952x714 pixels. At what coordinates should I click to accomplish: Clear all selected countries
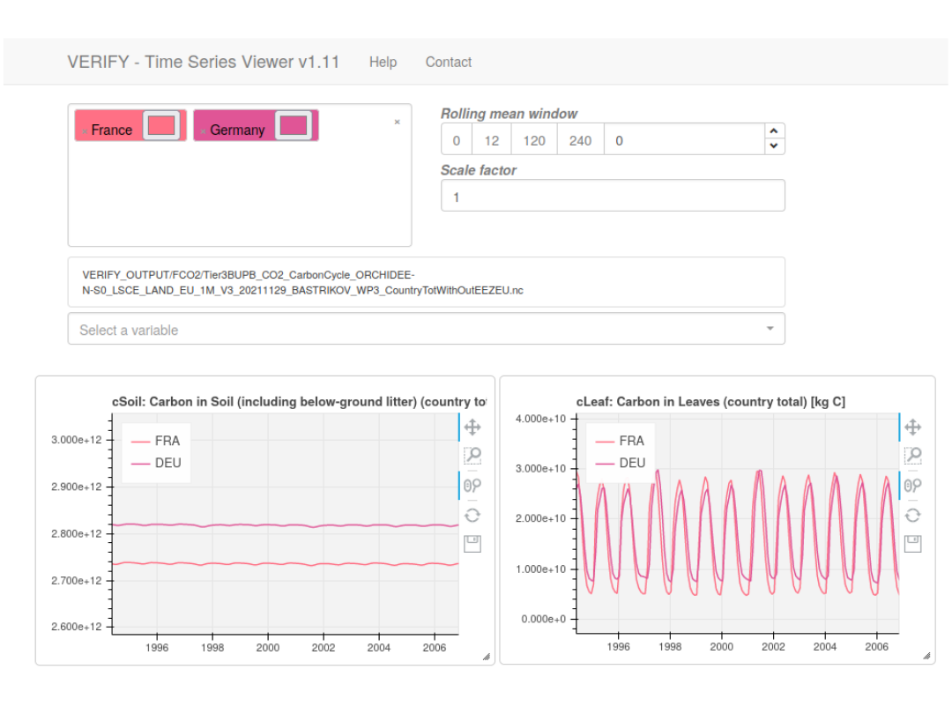[397, 122]
